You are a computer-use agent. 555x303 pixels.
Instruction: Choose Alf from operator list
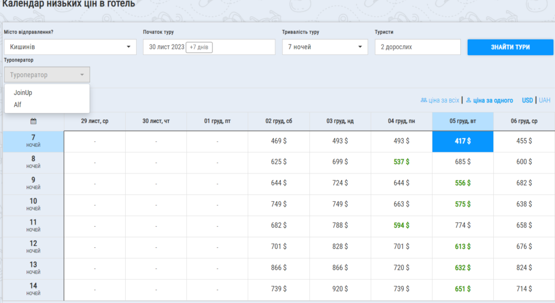point(18,105)
